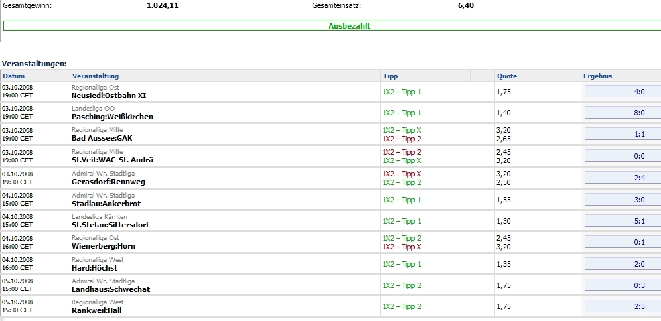Click Tipp 2 for Landhaus:Schwechat
This screenshot has height=321, width=661.
tap(402, 285)
